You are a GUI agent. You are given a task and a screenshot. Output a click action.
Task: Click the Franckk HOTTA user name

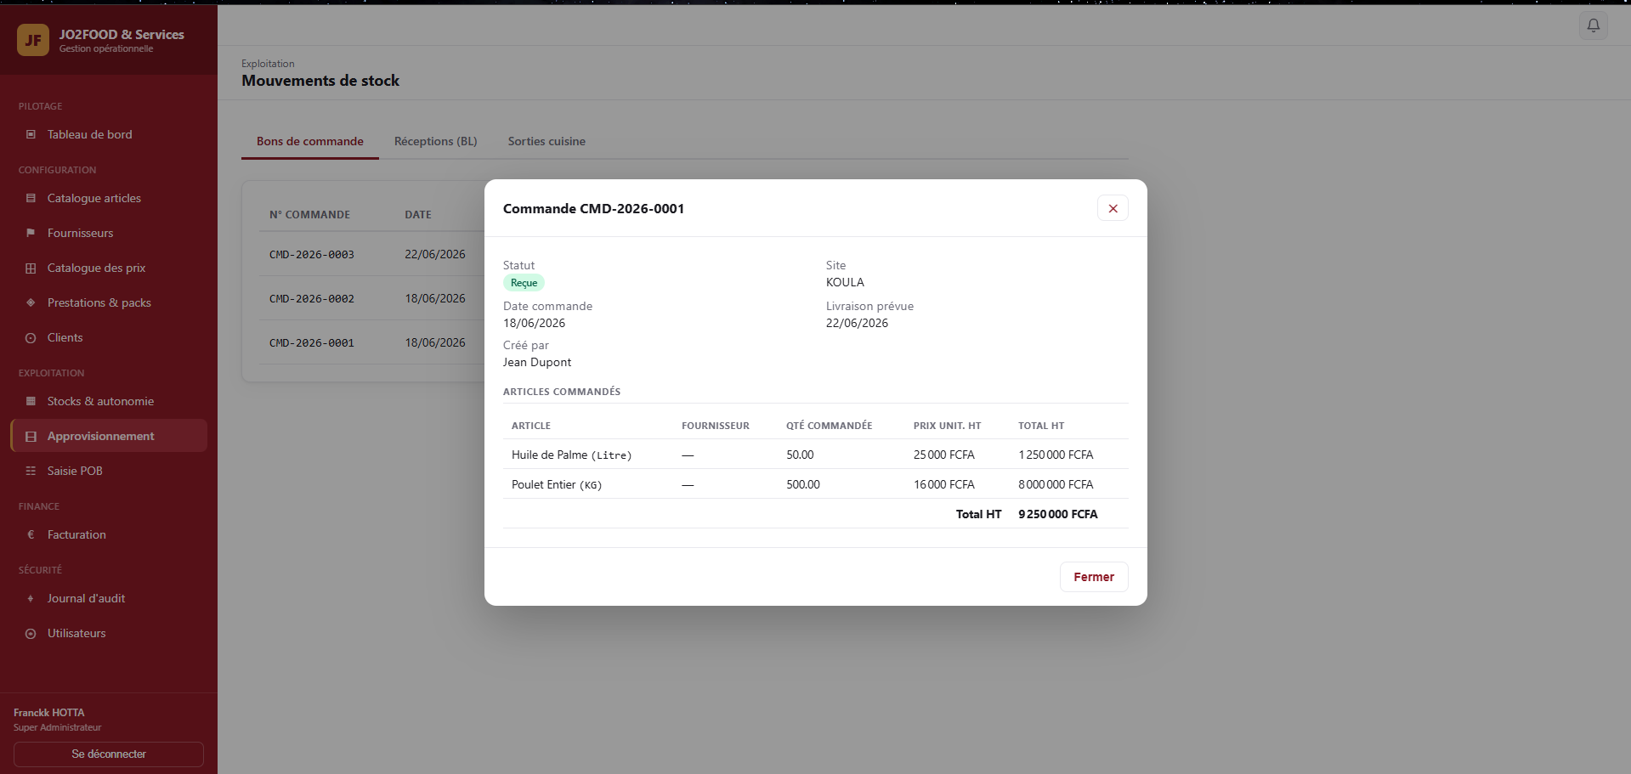[49, 713]
